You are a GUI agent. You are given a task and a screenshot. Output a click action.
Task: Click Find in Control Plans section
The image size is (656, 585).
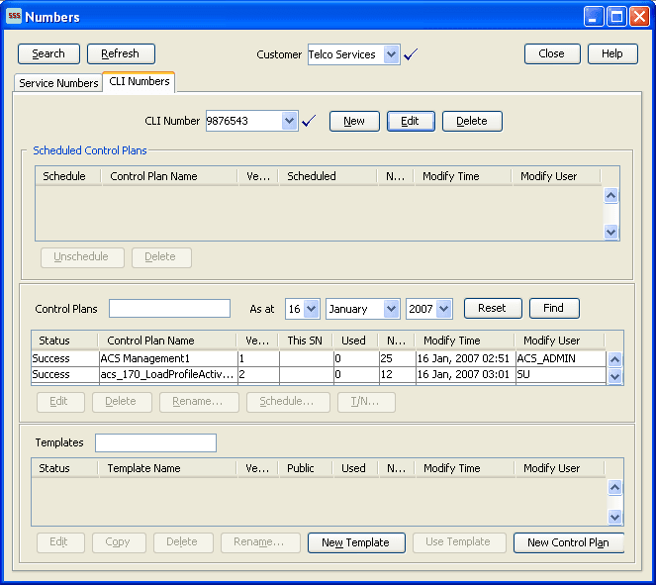point(553,308)
